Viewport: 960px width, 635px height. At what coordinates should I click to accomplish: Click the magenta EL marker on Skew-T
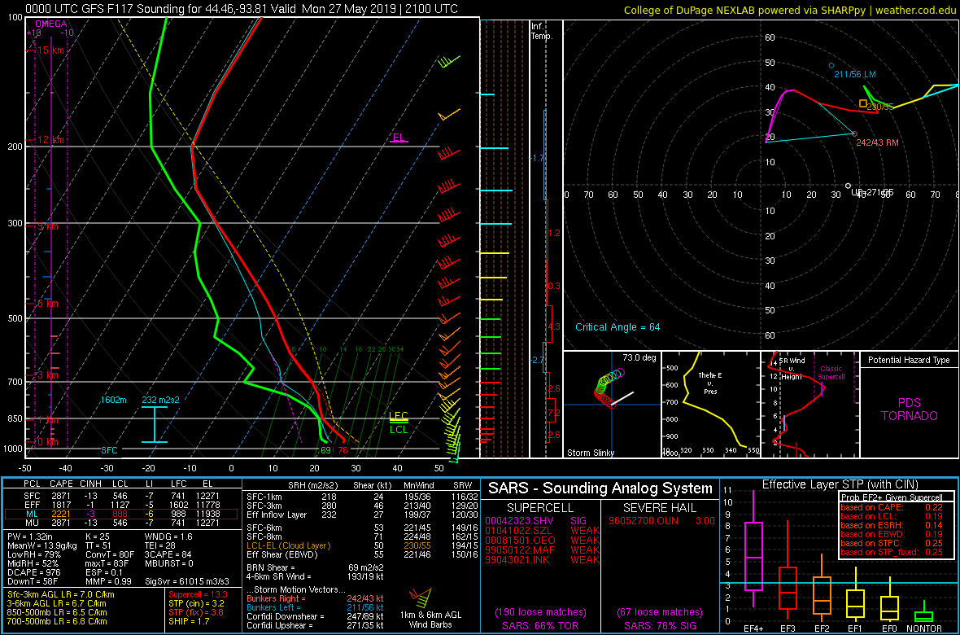click(x=398, y=138)
